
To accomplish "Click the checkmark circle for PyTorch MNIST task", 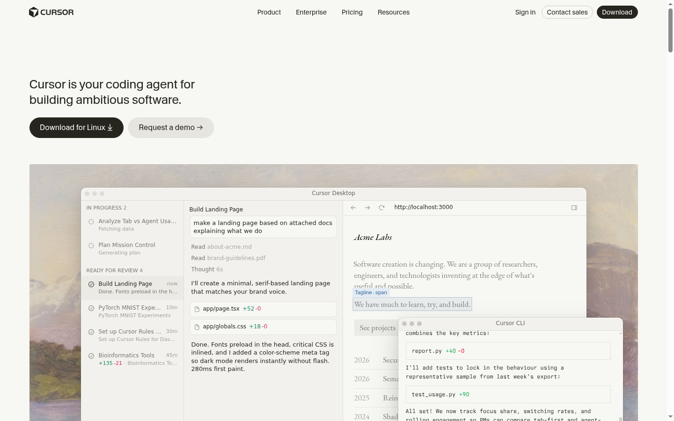I will (x=91, y=308).
